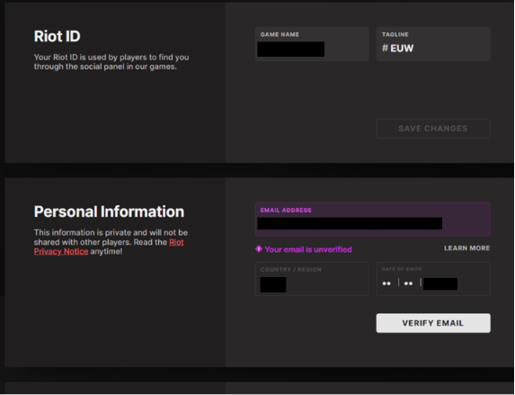The height and width of the screenshot is (395, 515).
Task: Click the Game Name input field
Action: click(x=312, y=44)
